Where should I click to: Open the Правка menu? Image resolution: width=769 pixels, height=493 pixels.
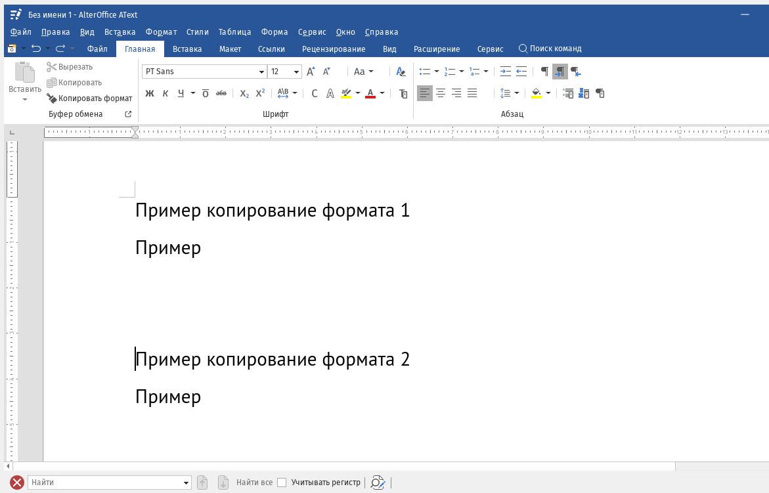click(x=55, y=32)
